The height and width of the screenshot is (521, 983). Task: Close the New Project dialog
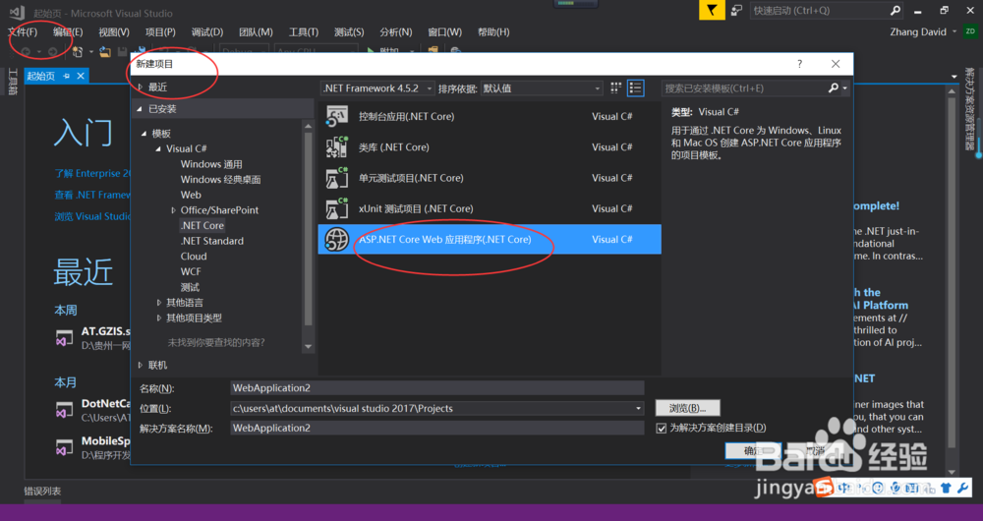836,64
